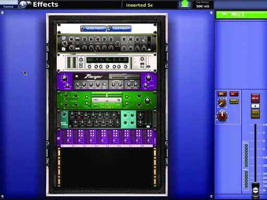The height and width of the screenshot is (200, 267).
Task: Click the green numeric display on white delay unit
Action: [107, 60]
